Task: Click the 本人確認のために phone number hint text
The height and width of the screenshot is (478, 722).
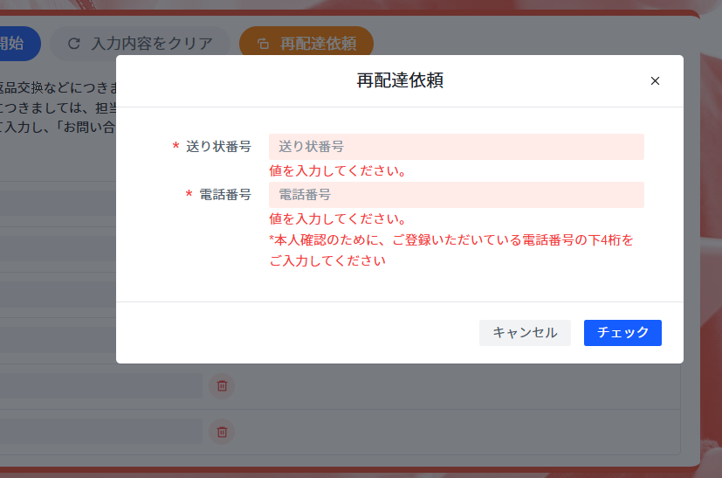Action: [x=451, y=250]
